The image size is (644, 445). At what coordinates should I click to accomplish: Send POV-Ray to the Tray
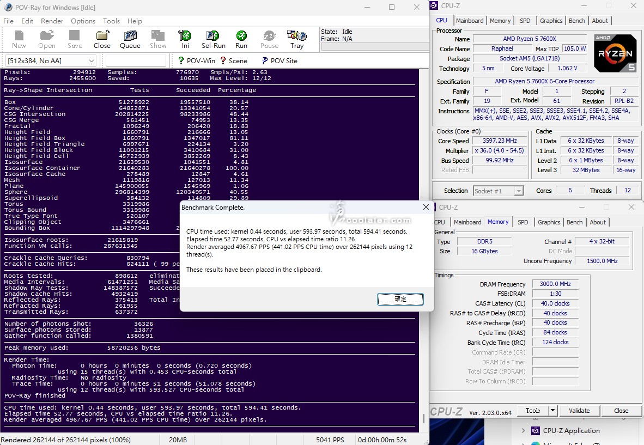click(x=297, y=39)
